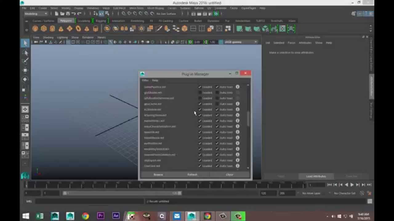Uncheck Loaded for the matrixNodes.mll plug-in

point(200,121)
